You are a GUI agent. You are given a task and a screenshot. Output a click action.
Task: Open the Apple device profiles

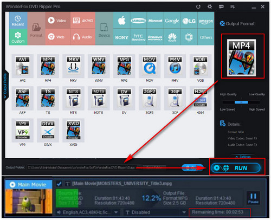click(121, 21)
